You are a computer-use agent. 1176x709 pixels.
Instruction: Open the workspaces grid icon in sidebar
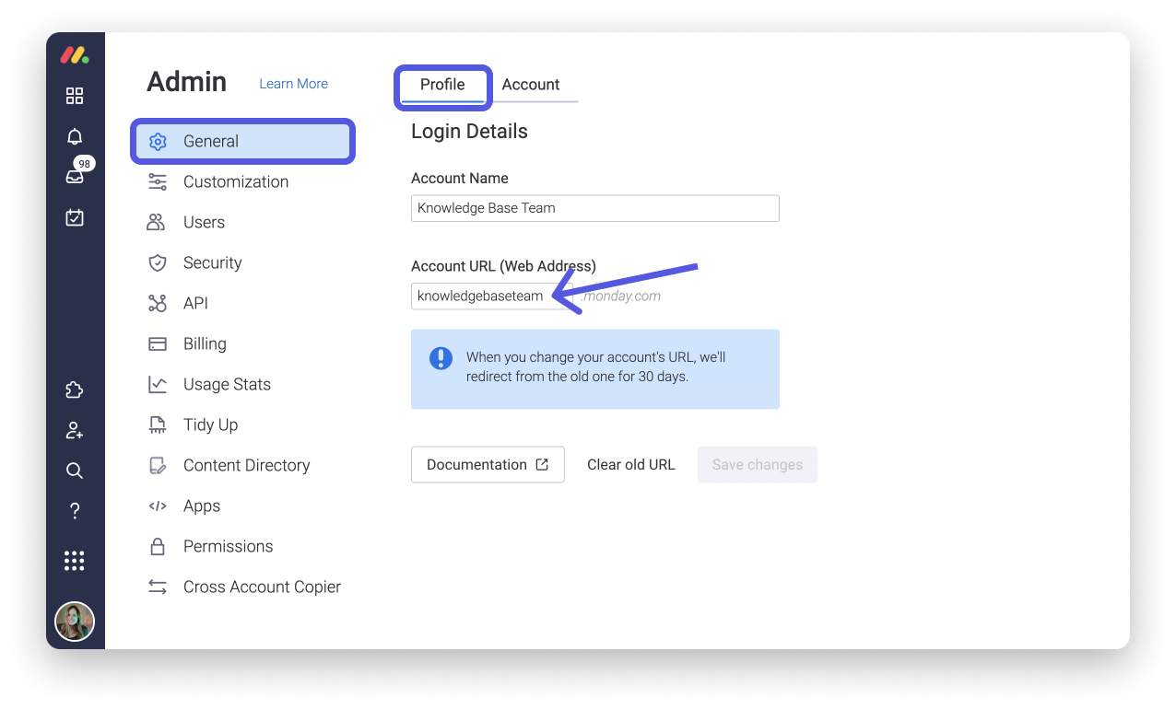[75, 96]
